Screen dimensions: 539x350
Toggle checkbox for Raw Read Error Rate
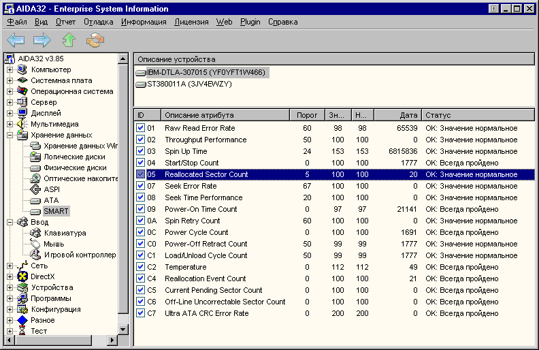click(140, 128)
